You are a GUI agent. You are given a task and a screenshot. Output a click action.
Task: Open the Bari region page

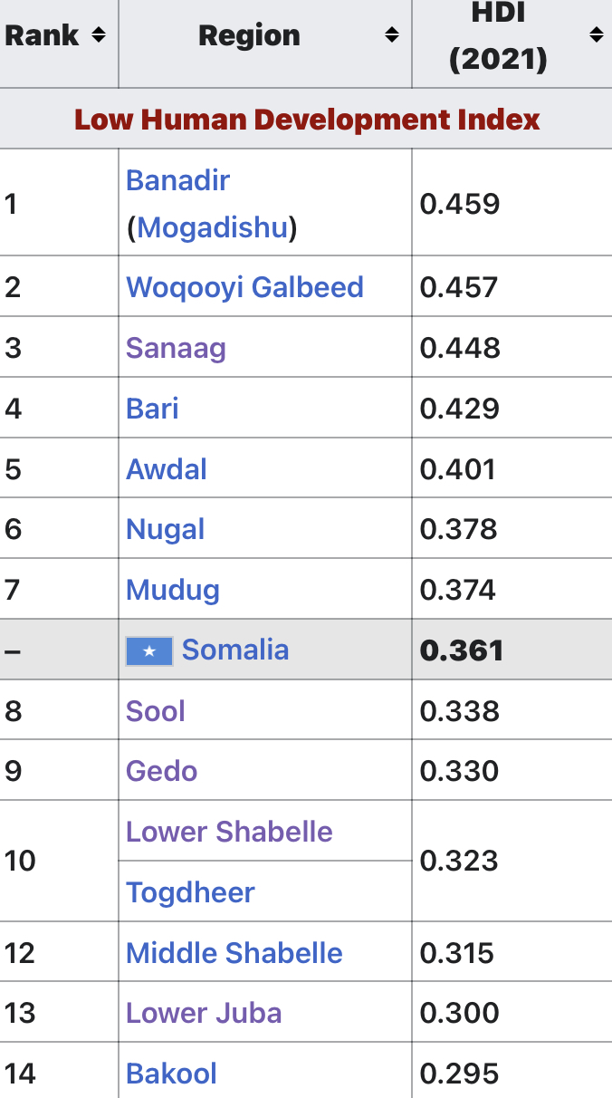[152, 409]
